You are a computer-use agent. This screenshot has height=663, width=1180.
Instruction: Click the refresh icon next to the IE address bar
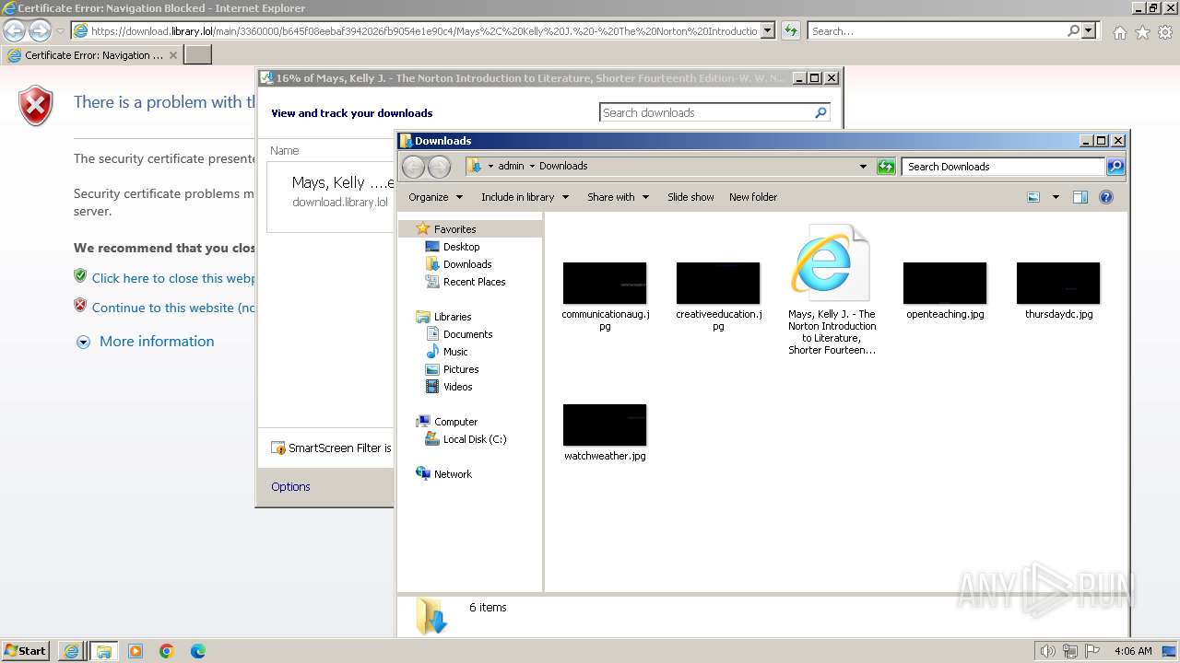790,30
